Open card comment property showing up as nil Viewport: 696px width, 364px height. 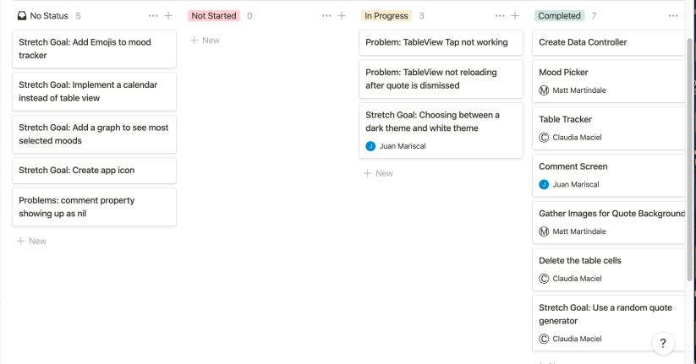[x=94, y=207]
